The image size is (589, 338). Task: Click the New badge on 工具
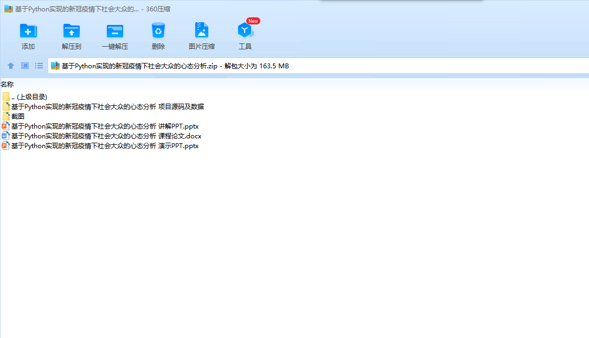point(253,21)
